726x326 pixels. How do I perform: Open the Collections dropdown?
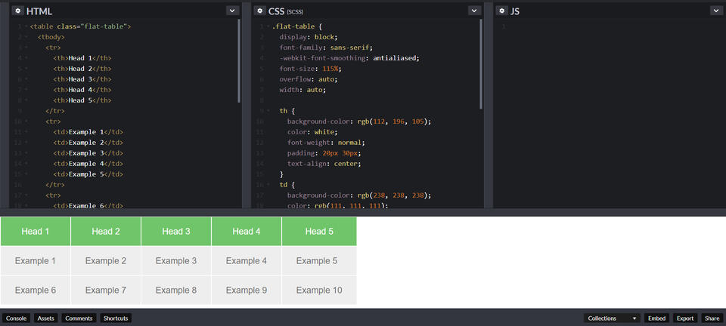point(612,318)
